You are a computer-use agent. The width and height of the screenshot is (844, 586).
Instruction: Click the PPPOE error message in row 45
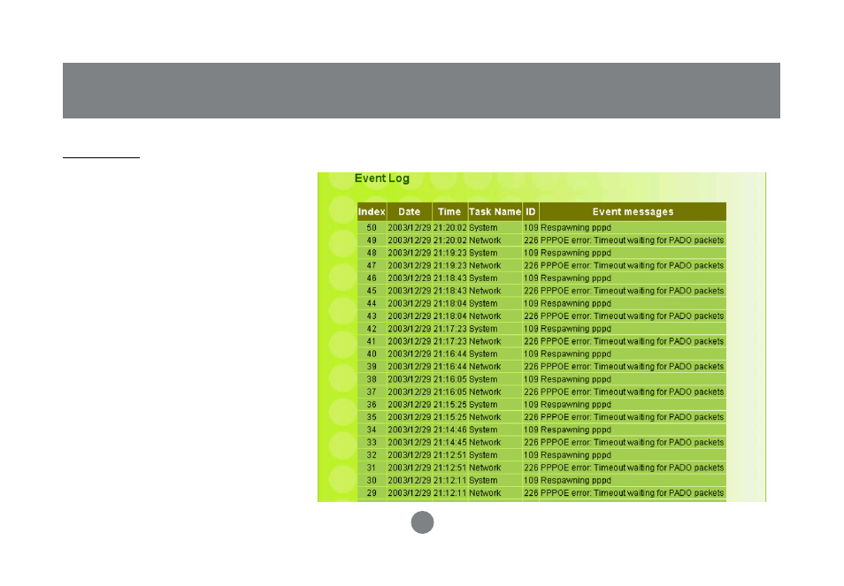(633, 291)
